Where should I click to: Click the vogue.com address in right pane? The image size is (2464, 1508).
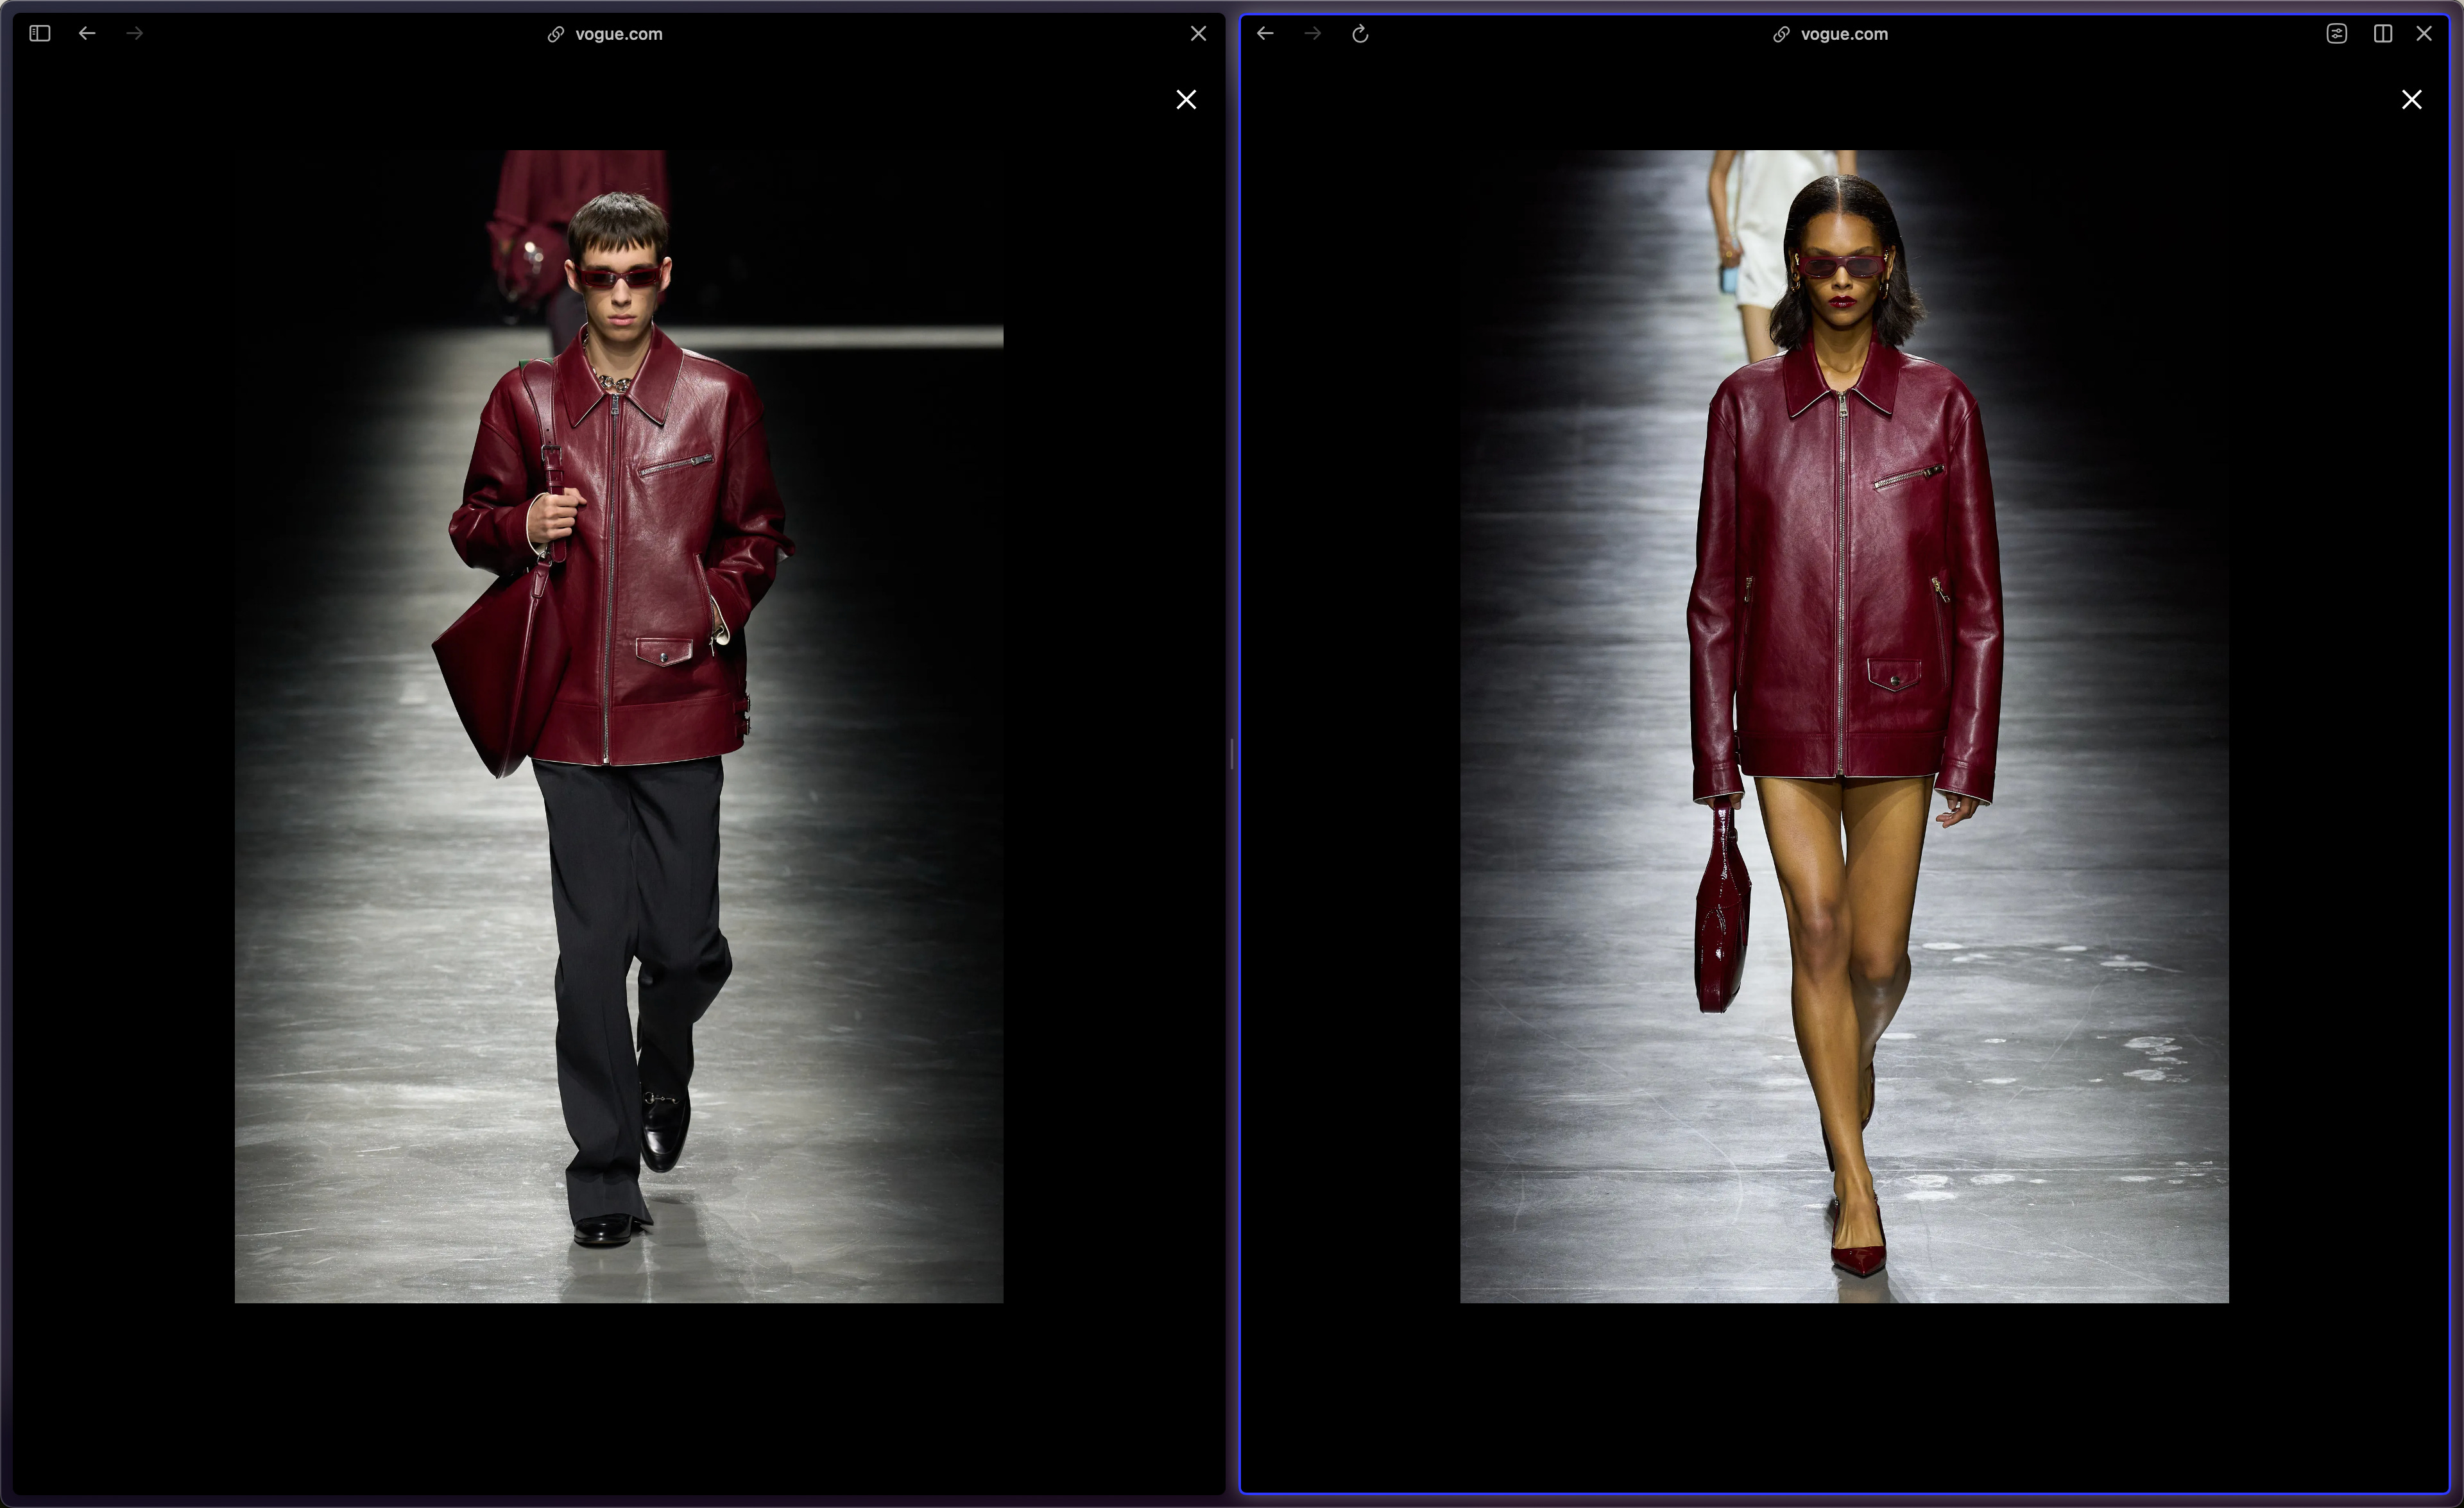1844,34
